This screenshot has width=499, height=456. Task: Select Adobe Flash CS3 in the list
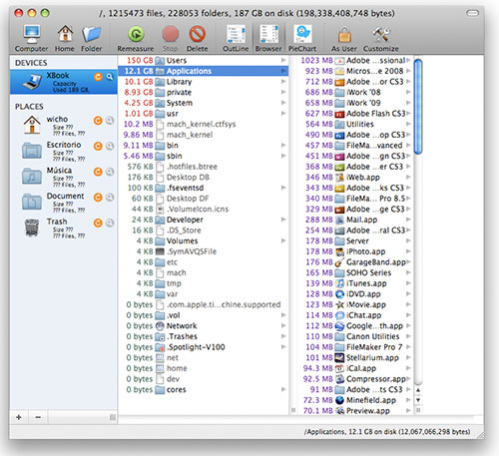coord(355,114)
